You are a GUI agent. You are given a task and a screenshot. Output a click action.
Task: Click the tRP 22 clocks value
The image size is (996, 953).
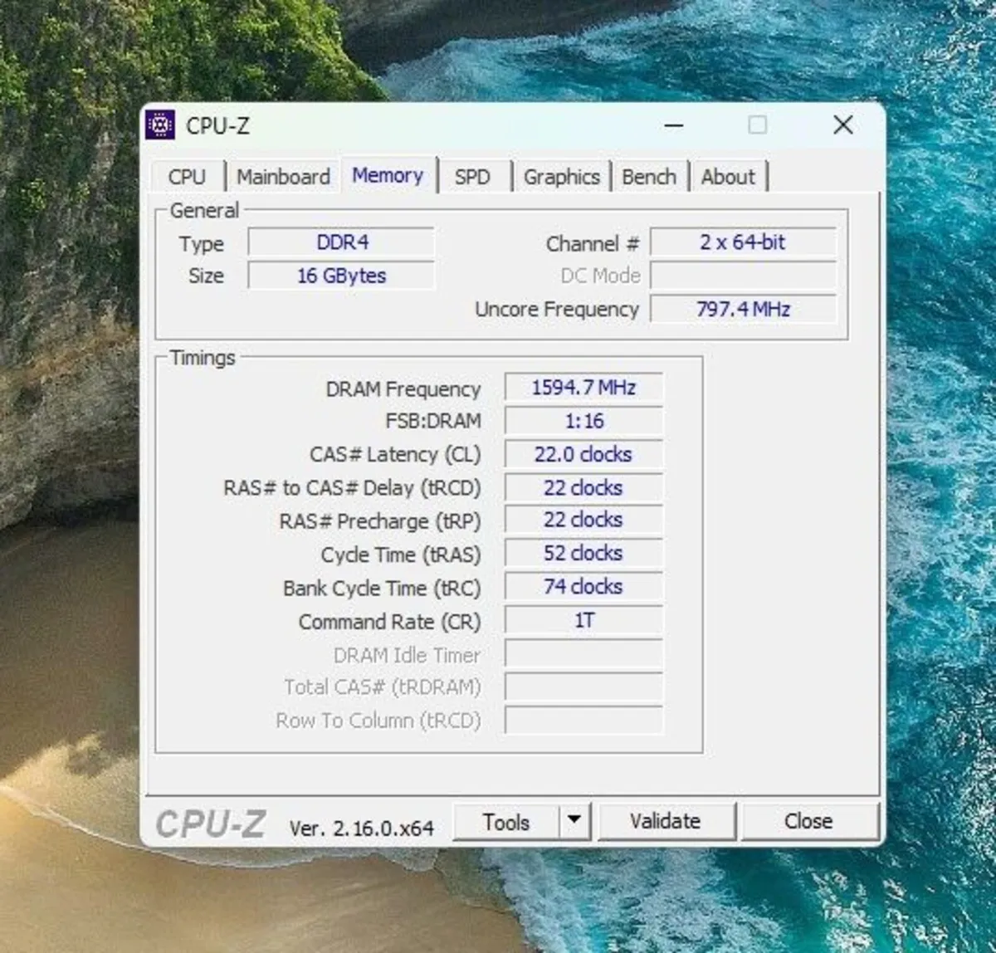pos(583,520)
